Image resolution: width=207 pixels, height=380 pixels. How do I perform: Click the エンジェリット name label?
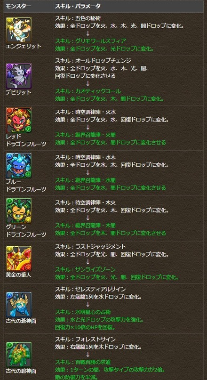point(24,46)
